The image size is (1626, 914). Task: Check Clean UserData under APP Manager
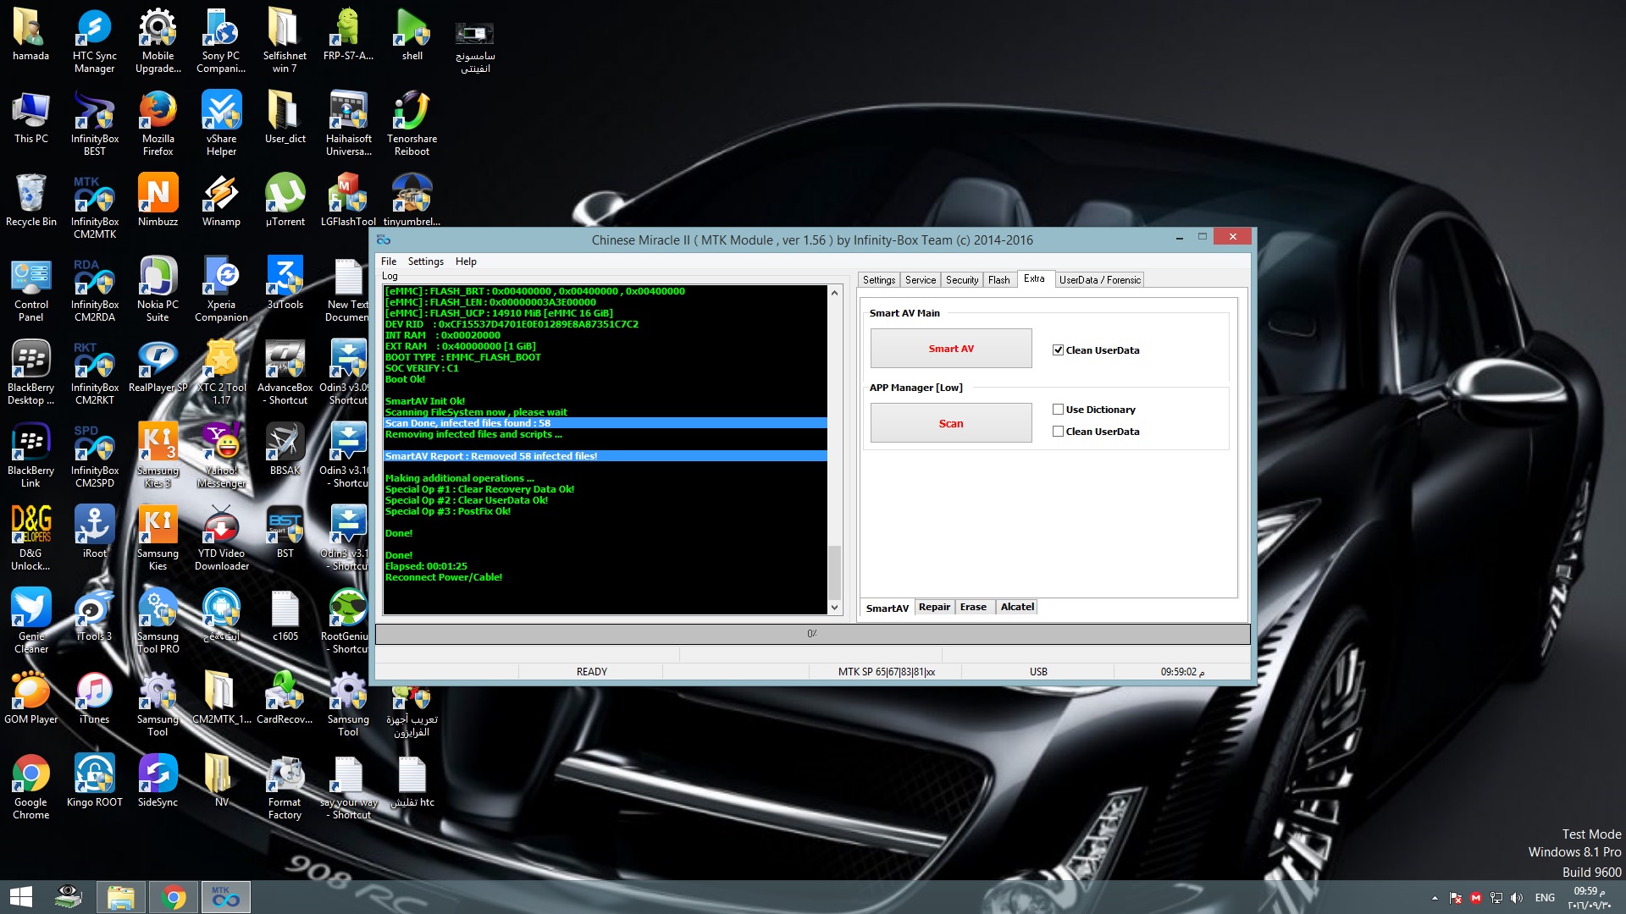1058,431
